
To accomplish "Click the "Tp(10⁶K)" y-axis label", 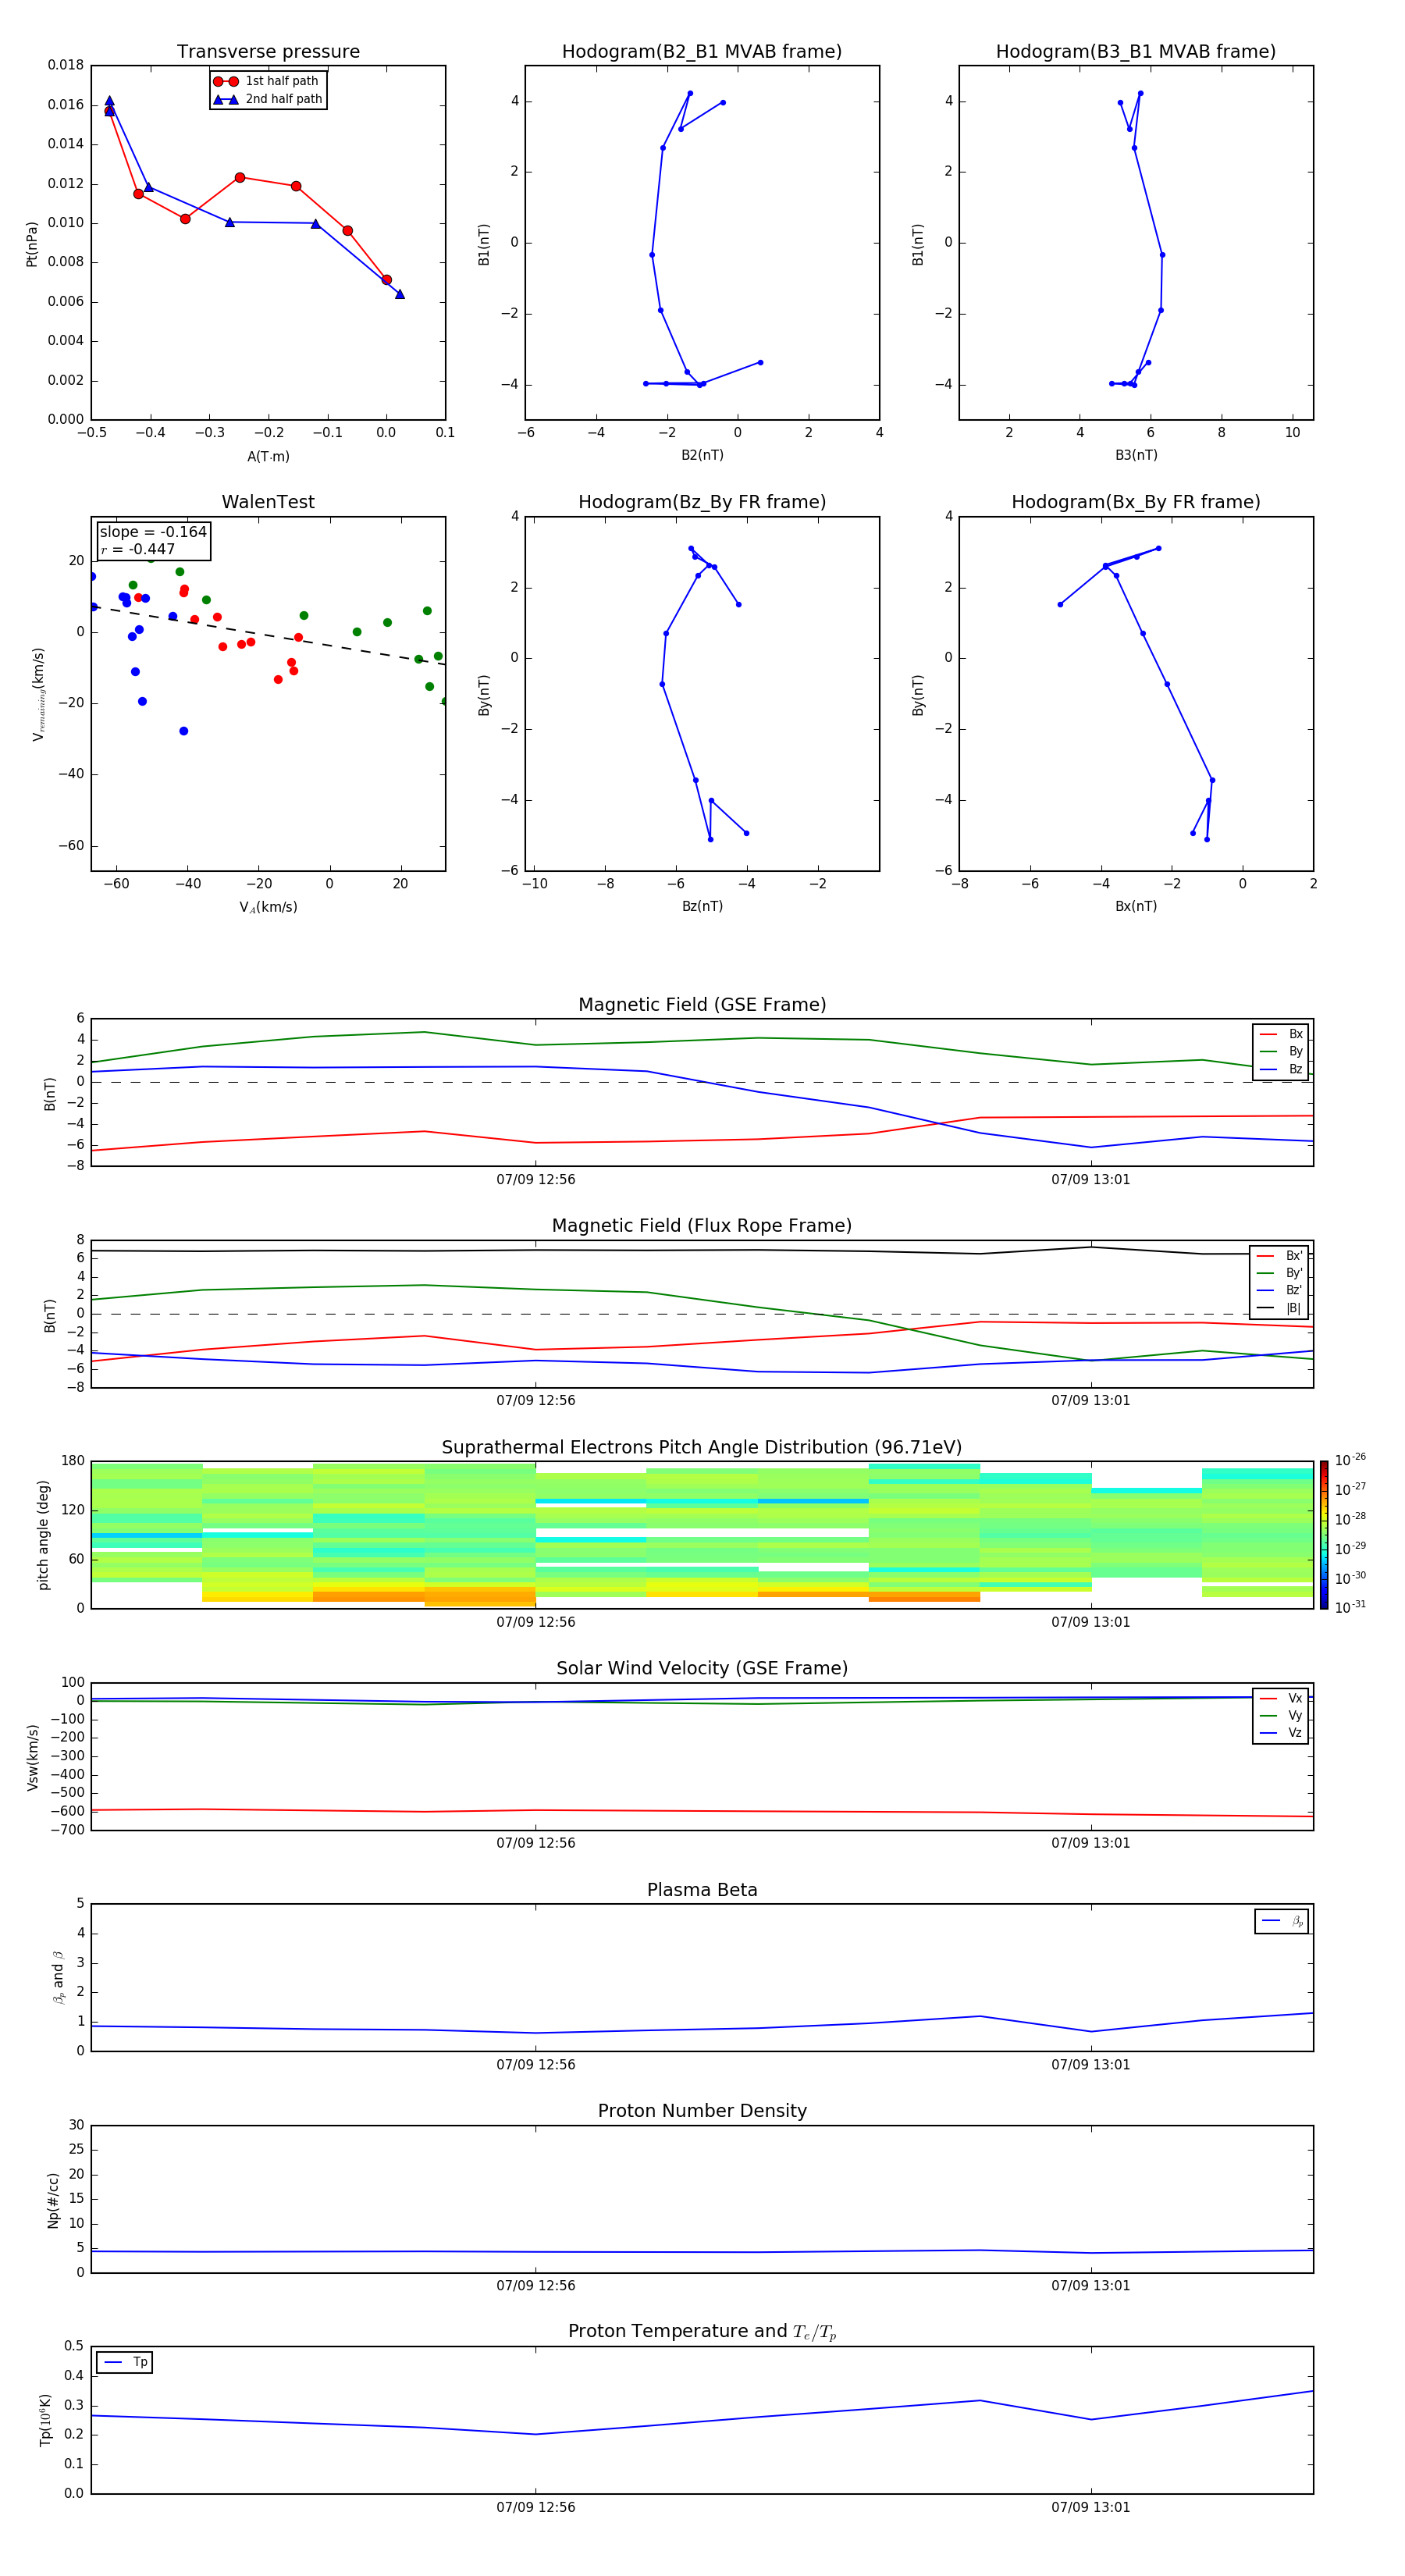I will (45, 2420).
